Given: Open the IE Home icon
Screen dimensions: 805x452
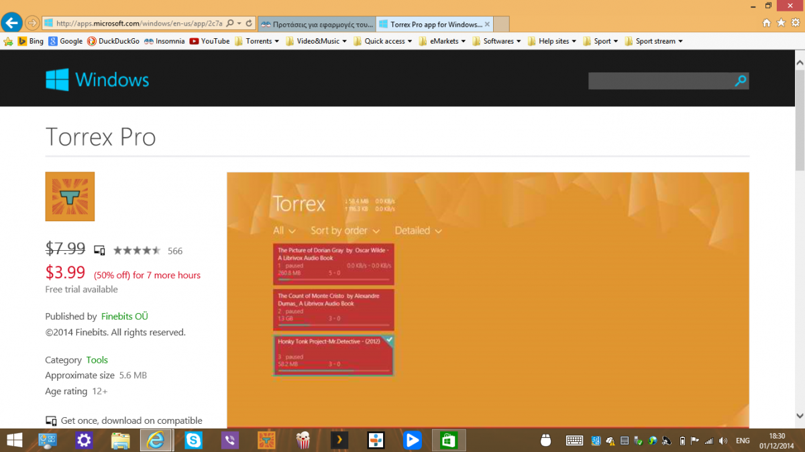Looking at the screenshot, I should tap(767, 23).
